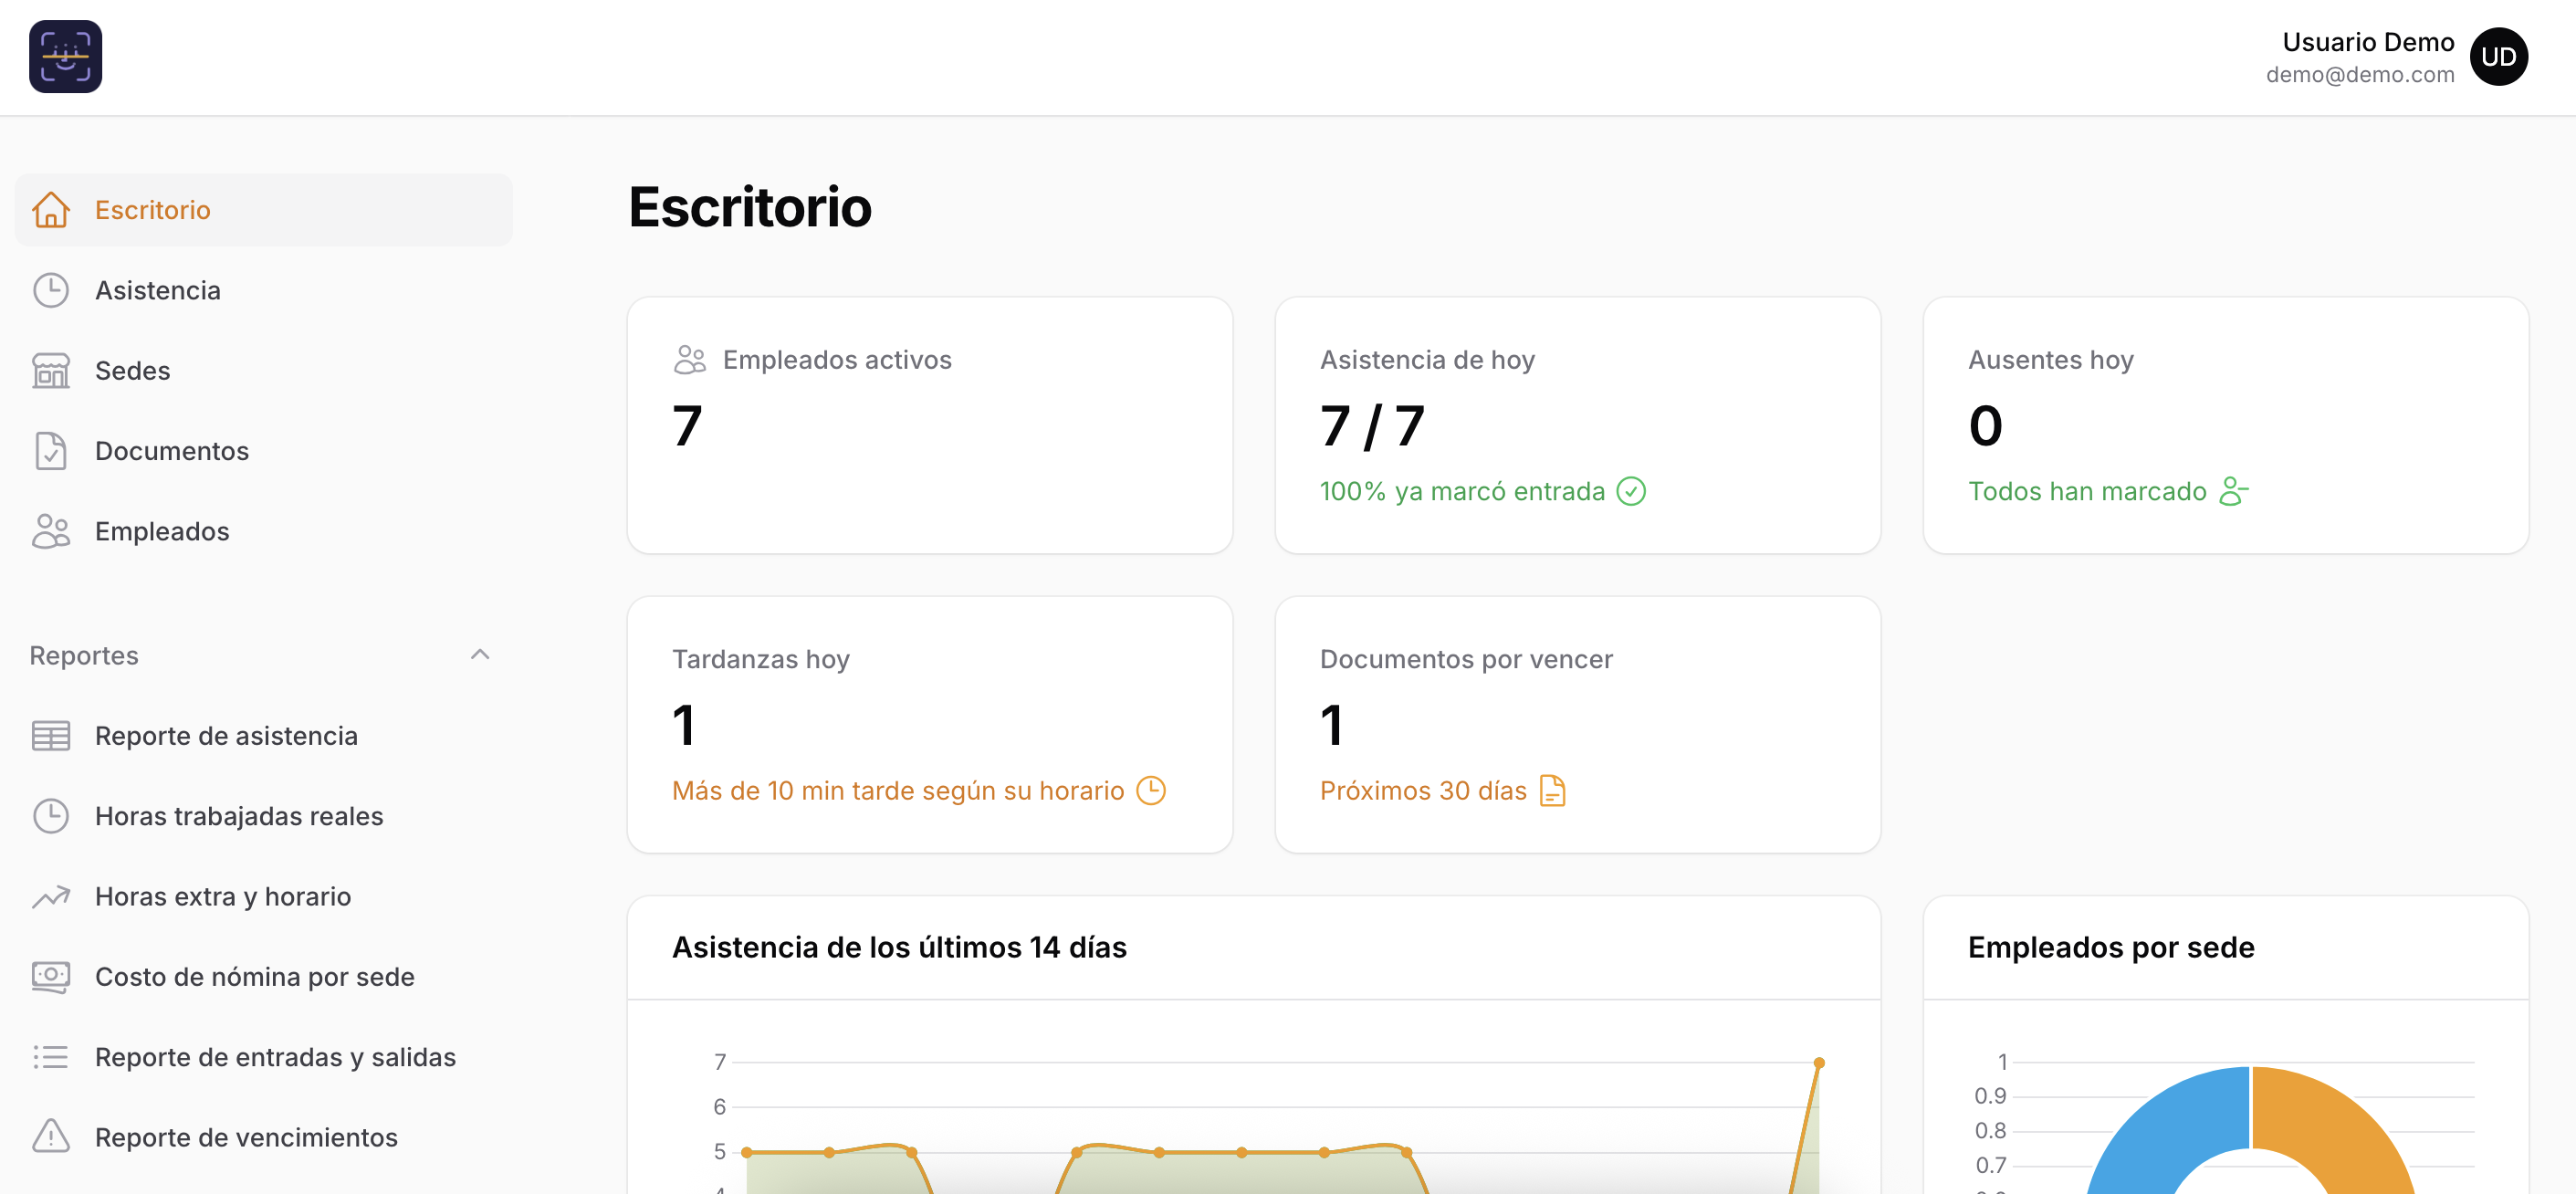The height and width of the screenshot is (1194, 2576).
Task: Click the green user-minus icon in Ausentes
Action: point(2234,491)
